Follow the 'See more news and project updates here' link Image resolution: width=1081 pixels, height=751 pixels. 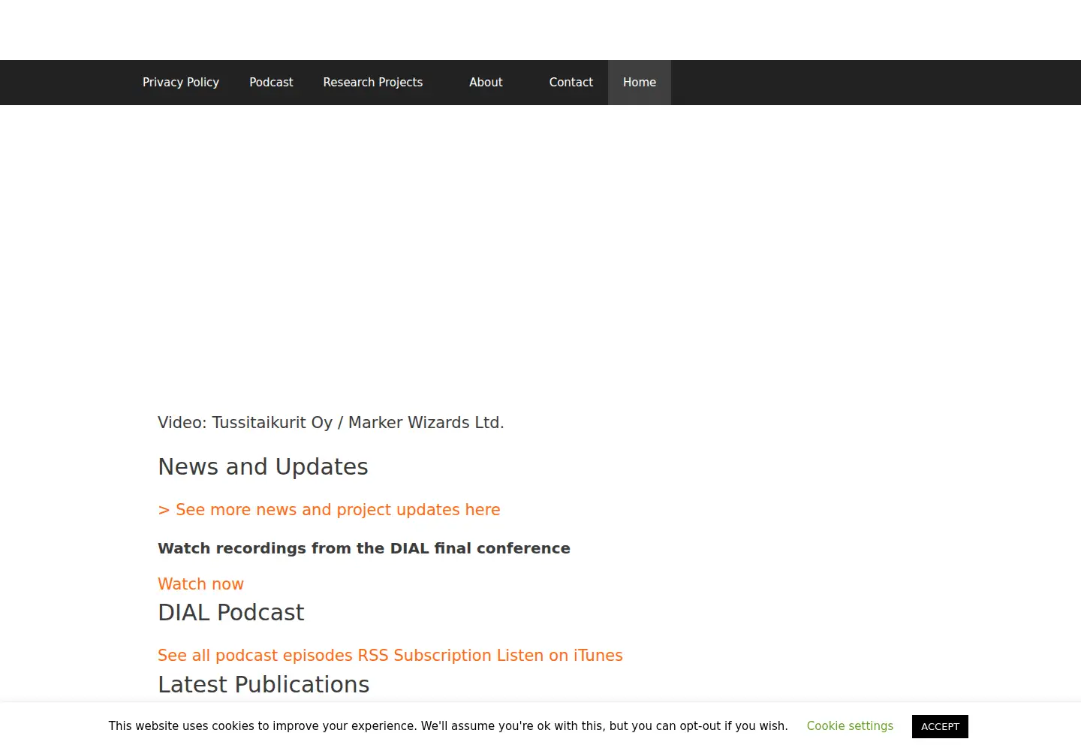329,510
